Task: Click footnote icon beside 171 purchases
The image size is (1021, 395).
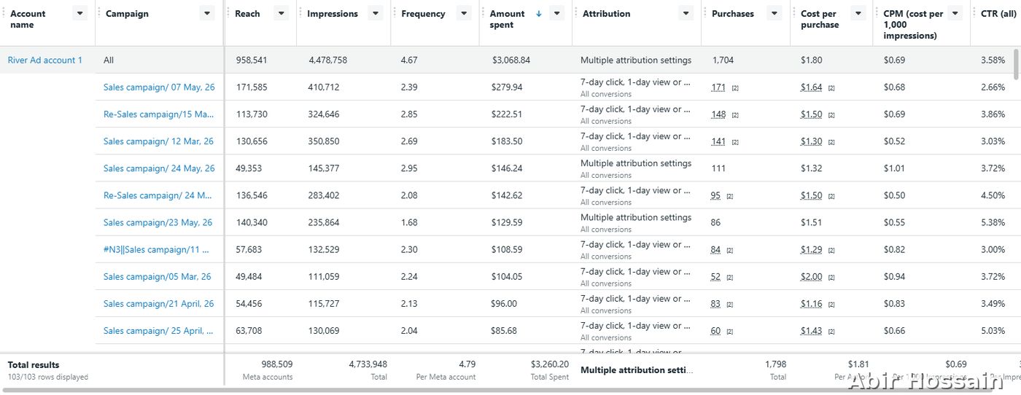Action: [735, 88]
